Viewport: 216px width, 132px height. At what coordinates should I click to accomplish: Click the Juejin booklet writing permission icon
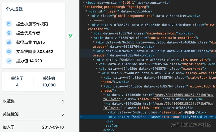pos(9,24)
